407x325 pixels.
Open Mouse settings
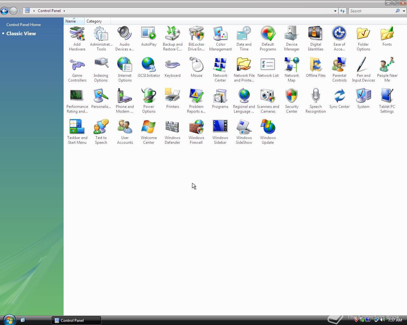coord(197,68)
